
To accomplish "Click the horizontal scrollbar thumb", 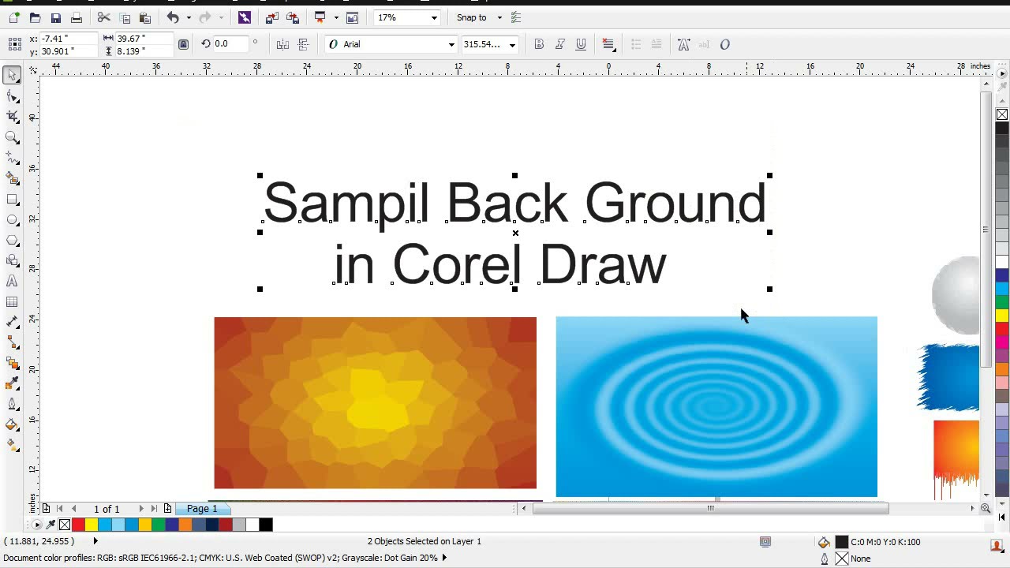I will (710, 509).
